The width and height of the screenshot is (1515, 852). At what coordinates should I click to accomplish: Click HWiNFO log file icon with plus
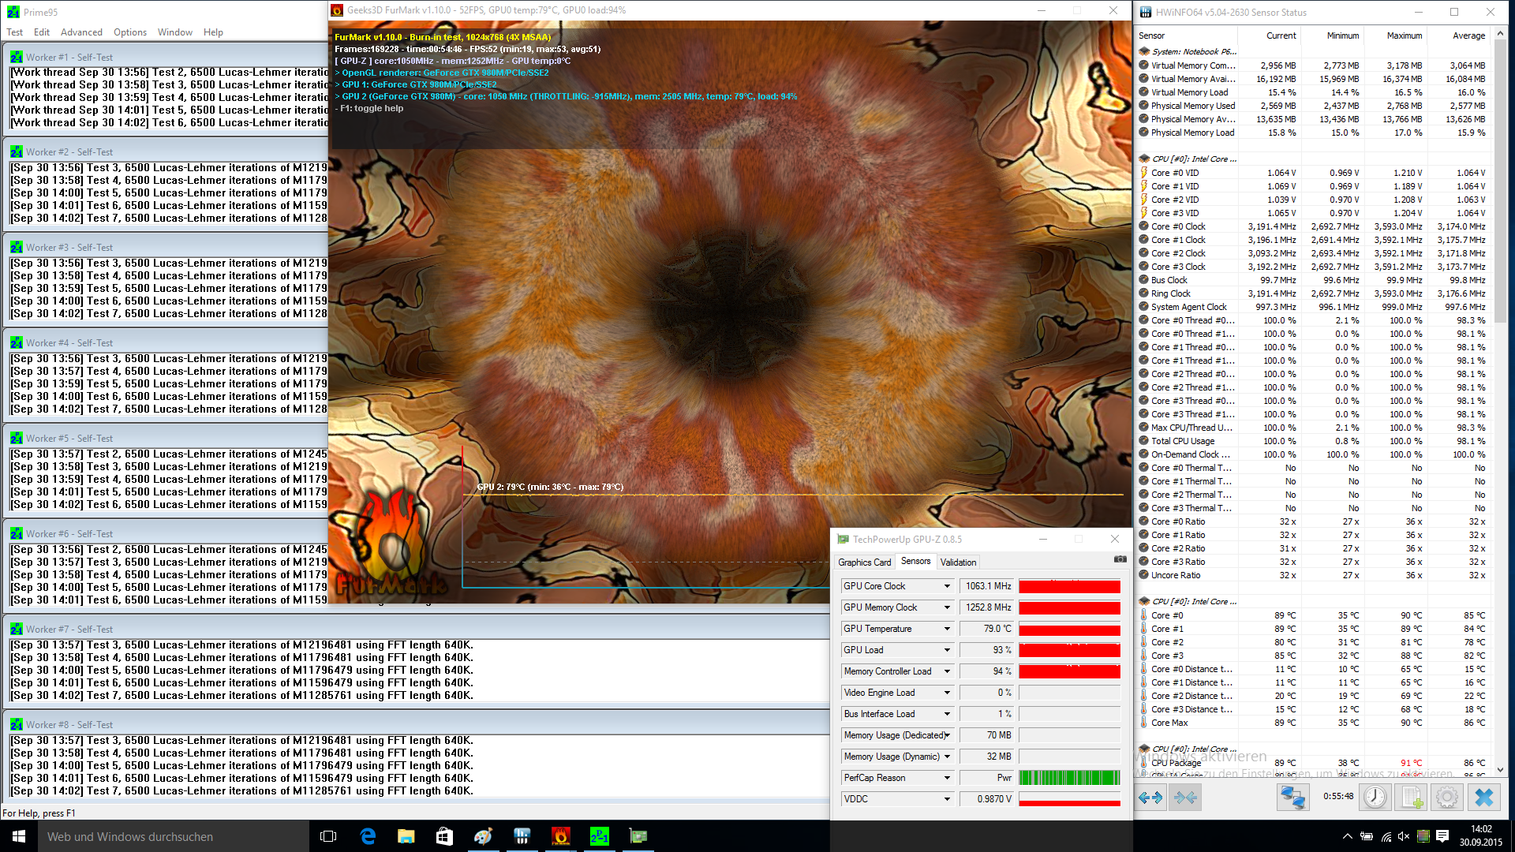click(1412, 798)
